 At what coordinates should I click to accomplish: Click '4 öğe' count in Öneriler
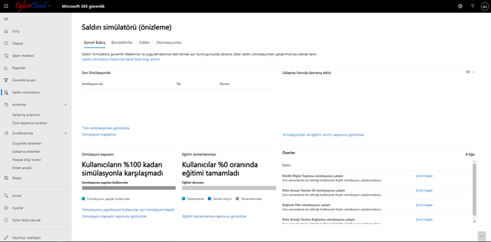click(470, 154)
